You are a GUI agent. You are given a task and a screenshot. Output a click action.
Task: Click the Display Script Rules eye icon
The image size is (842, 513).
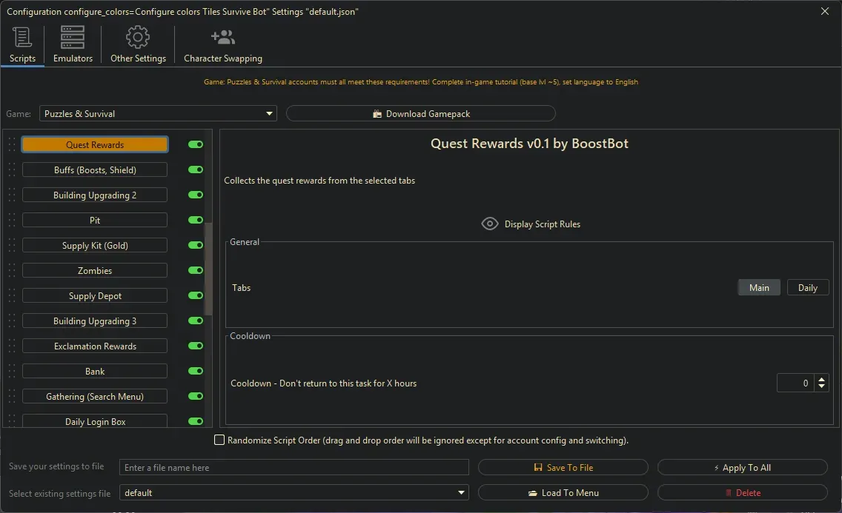pos(489,224)
